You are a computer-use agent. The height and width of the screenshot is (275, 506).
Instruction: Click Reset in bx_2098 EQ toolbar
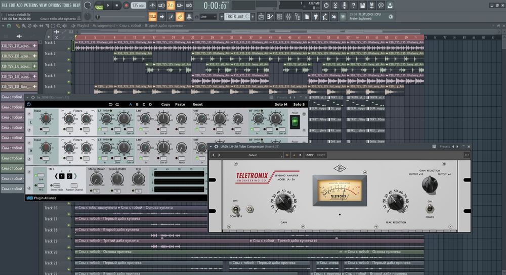click(197, 105)
